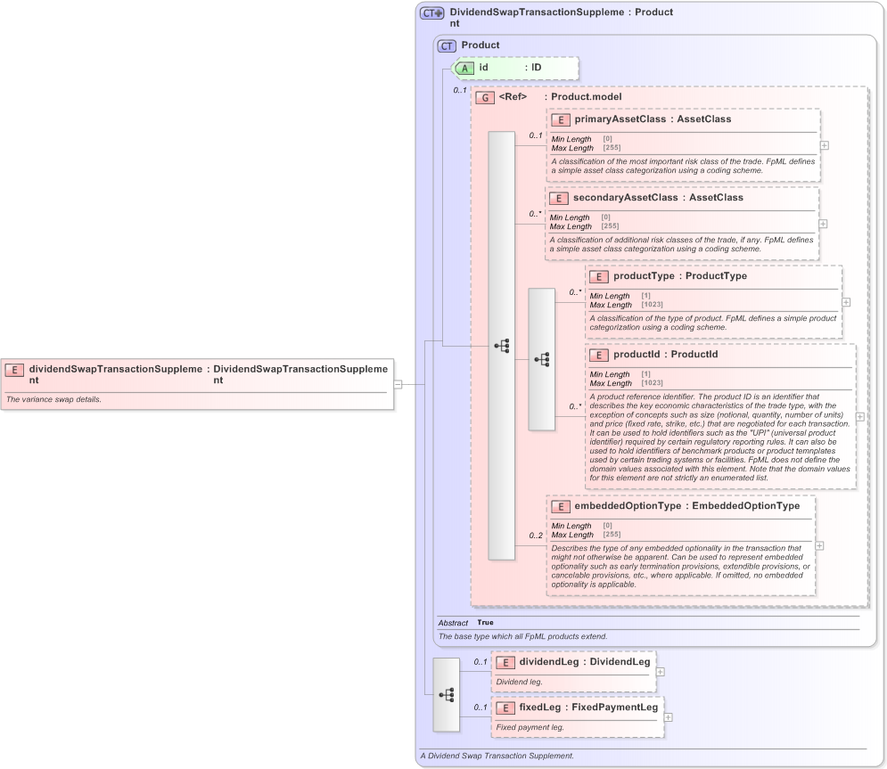Click the E icon of root dividendSwapTransactionSupplement element
Image resolution: width=887 pixels, height=769 pixels.
click(x=14, y=371)
